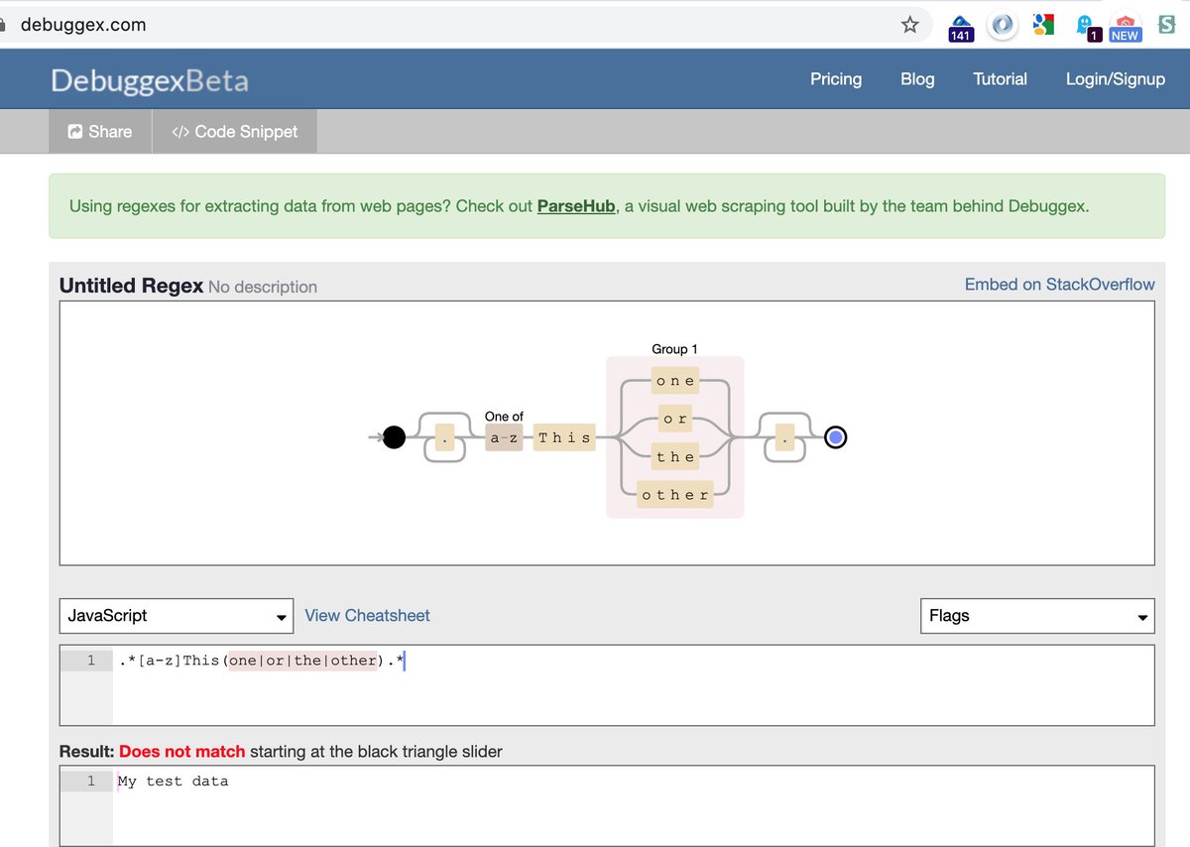Select the 'one' alternative node

675,381
